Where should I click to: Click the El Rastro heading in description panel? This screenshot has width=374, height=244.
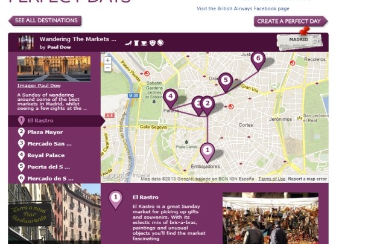[x=145, y=197]
